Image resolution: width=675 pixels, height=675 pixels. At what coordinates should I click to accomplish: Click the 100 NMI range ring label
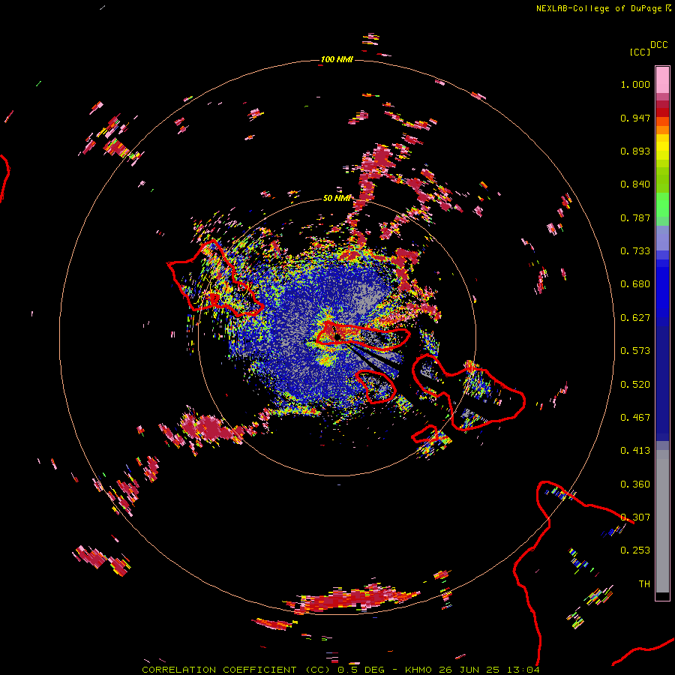[337, 59]
